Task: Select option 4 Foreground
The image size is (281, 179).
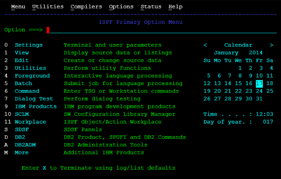Action: (32, 76)
